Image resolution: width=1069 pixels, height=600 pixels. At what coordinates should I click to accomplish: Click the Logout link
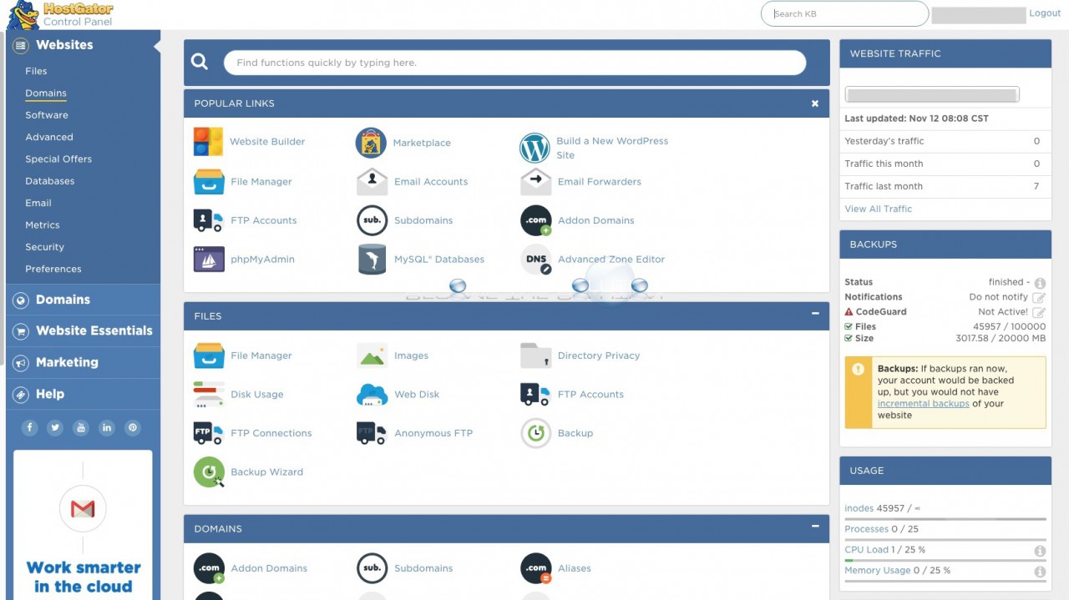(1045, 13)
